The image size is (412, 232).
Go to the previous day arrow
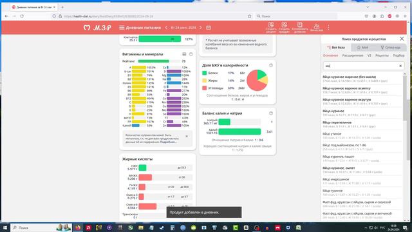[x=166, y=28]
